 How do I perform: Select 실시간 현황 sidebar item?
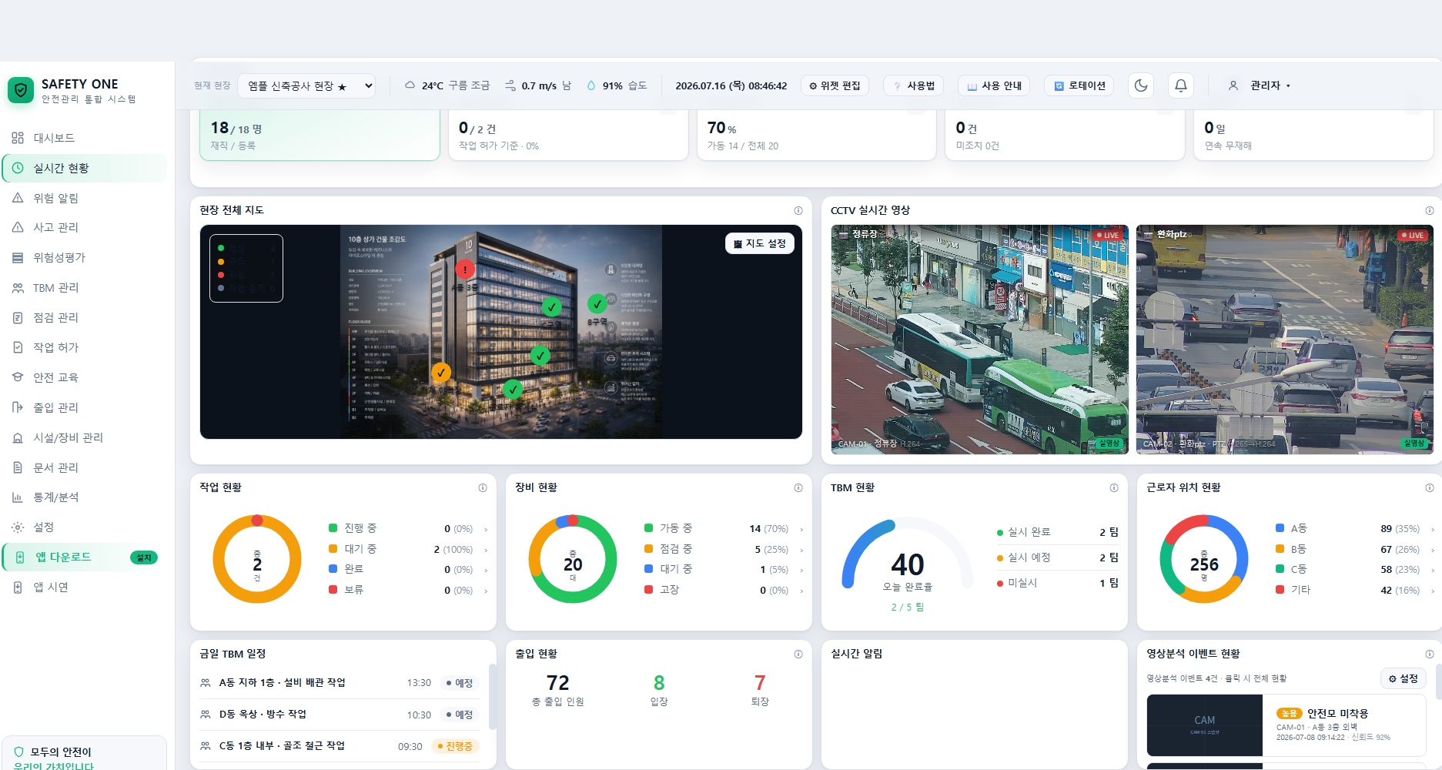tap(85, 168)
